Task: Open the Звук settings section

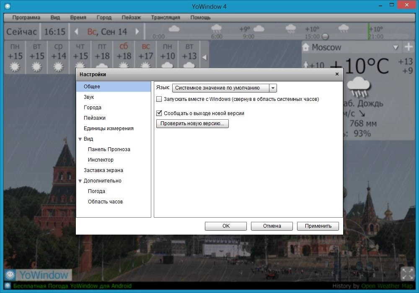Action: pos(114,97)
